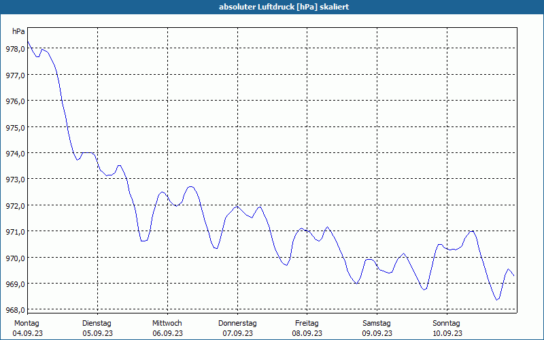This screenshot has height=340, width=544.
Task: Select the 970,0 axis value
Action: [16, 258]
